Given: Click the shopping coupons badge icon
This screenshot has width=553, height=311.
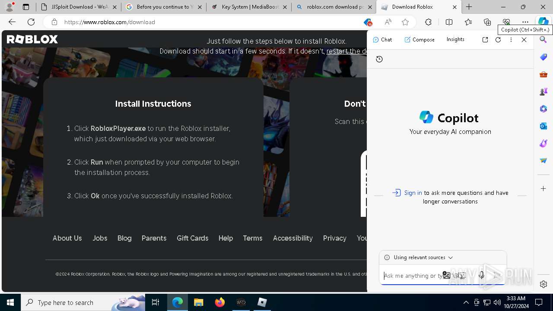Looking at the screenshot, I should 368,22.
